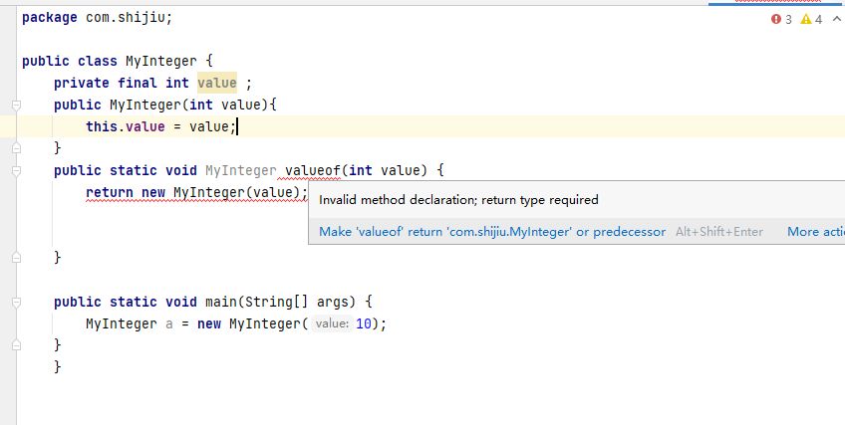Click the numeric literal 10
The width and height of the screenshot is (845, 425).
pyautogui.click(x=364, y=324)
